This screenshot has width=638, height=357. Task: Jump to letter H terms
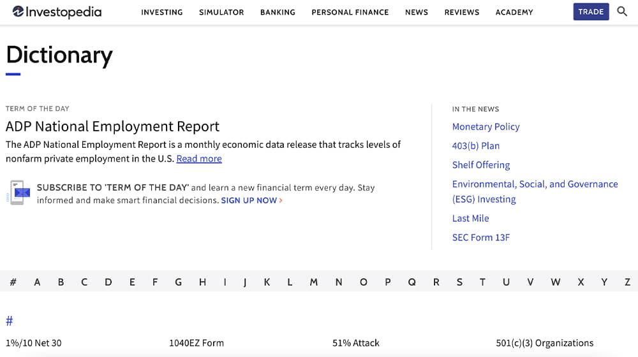tap(202, 282)
